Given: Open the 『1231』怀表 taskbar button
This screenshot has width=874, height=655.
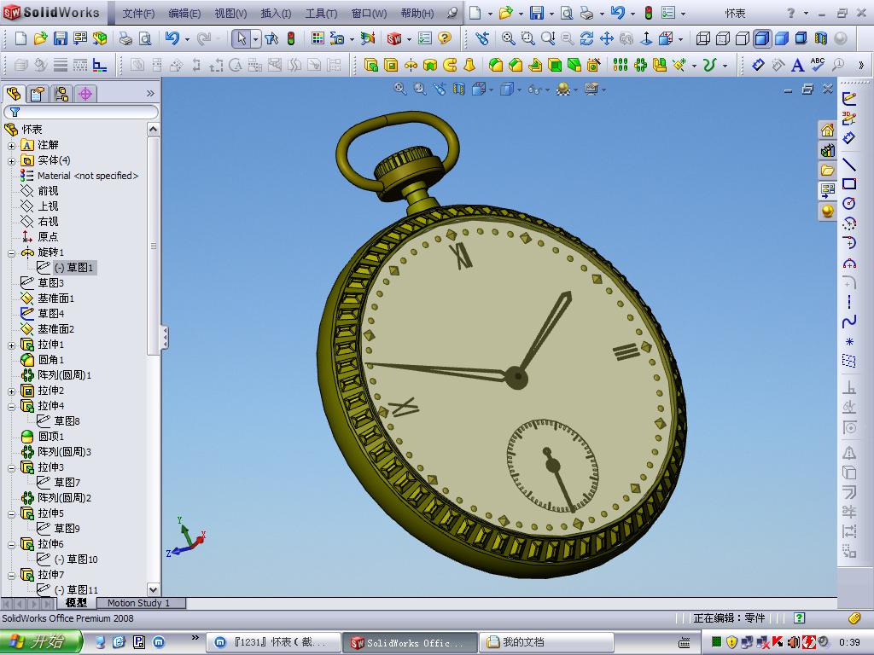Looking at the screenshot, I should tap(274, 642).
